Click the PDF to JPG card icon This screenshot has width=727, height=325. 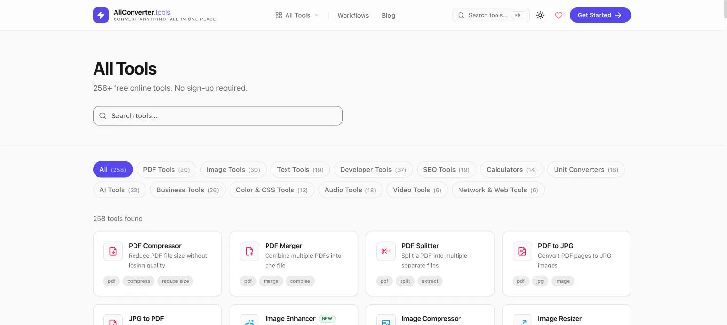coord(522,251)
